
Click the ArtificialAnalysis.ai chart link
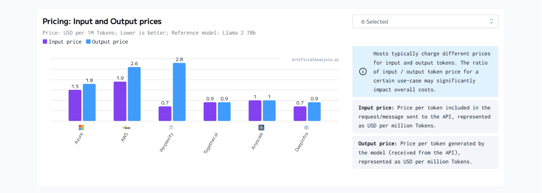[315, 59]
